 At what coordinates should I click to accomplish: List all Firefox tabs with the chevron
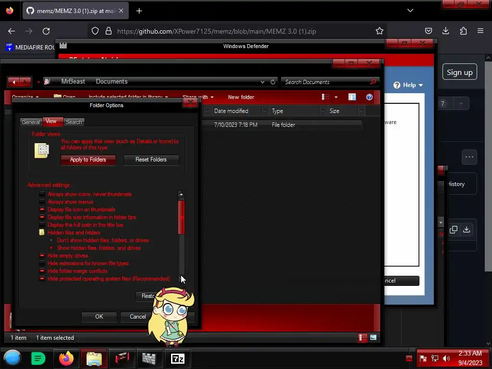(x=410, y=11)
